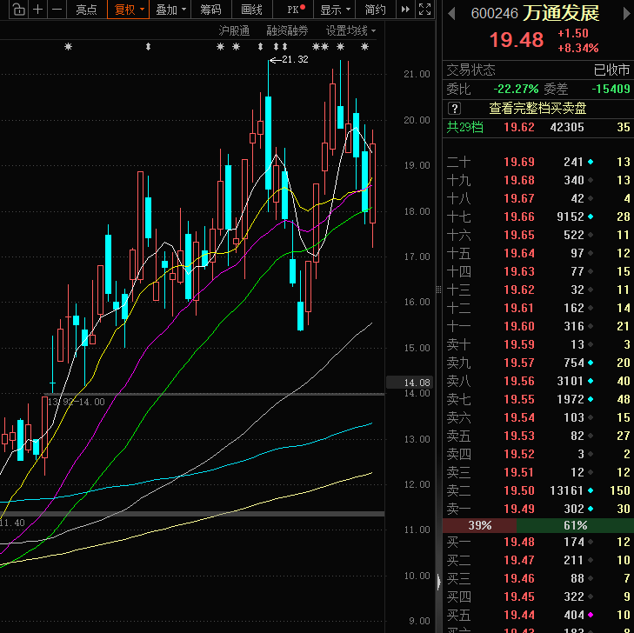Select the 十七 price 19.66
Screen dimensions: 634x633
(x=518, y=217)
